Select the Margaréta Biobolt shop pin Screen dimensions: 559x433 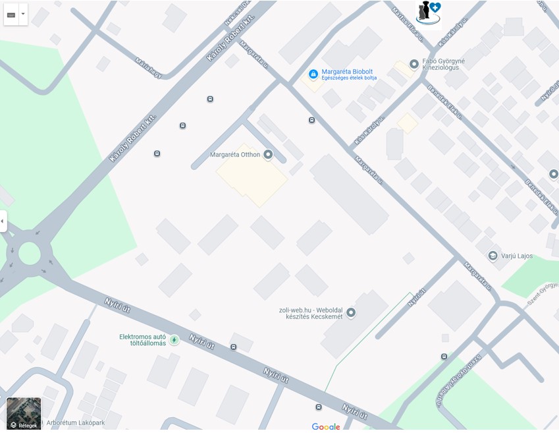coord(313,74)
